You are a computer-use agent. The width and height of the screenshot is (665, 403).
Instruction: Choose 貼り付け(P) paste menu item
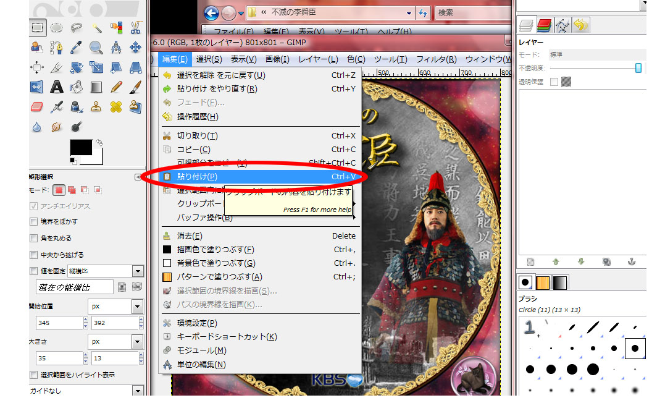[x=259, y=177]
